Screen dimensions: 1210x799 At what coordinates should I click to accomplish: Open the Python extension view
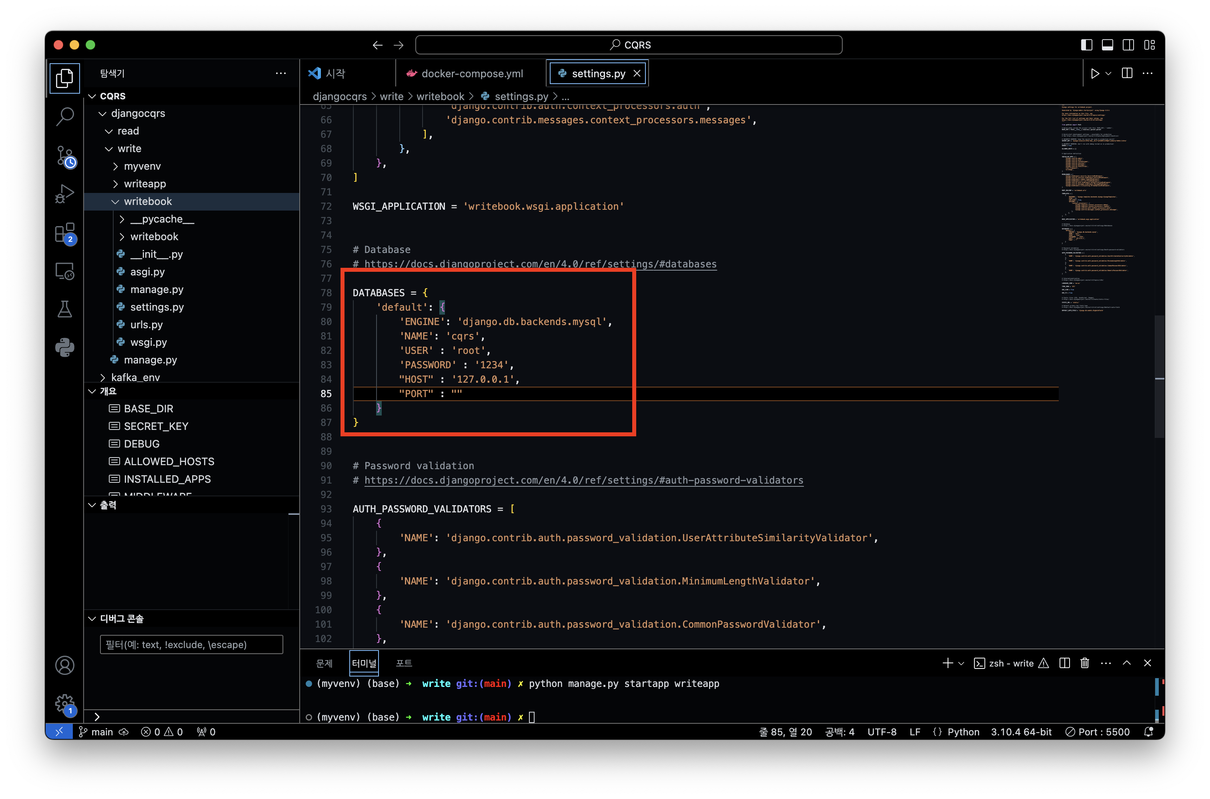(x=65, y=347)
